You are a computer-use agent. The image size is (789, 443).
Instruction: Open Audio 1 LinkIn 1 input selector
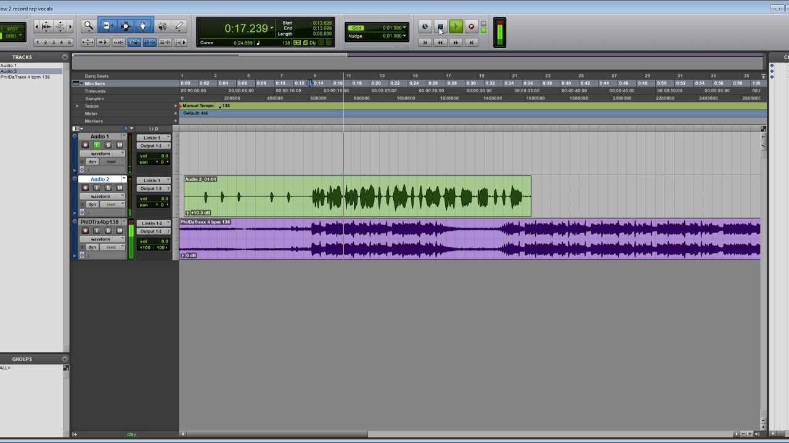tap(153, 138)
